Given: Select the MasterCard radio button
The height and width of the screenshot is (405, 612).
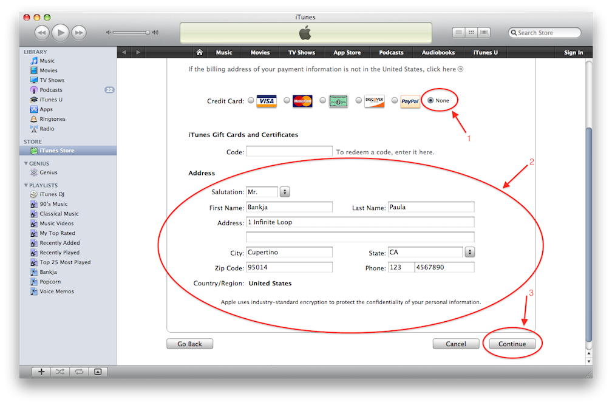Looking at the screenshot, I should point(287,100).
